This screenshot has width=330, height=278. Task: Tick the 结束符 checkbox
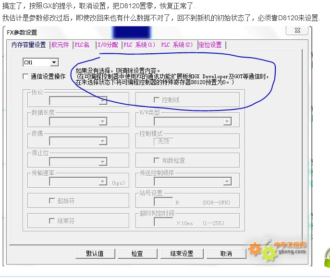pyautogui.click(x=52, y=221)
